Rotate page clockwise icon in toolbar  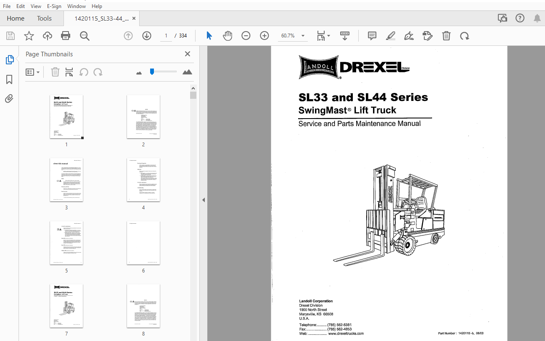tap(465, 36)
